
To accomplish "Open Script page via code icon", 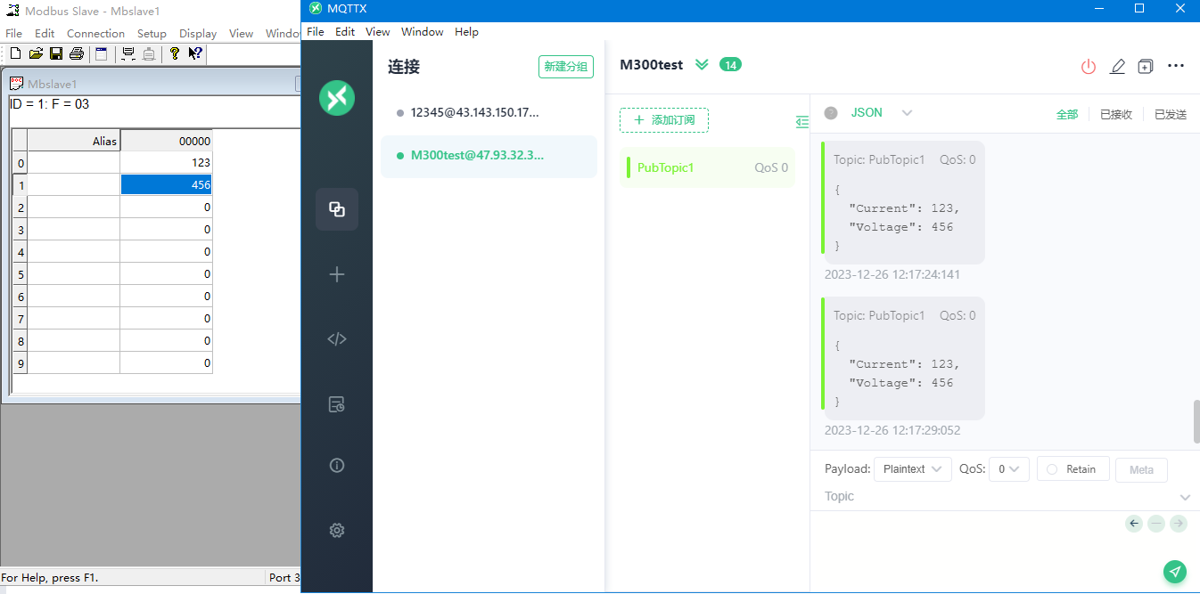I will pos(337,339).
